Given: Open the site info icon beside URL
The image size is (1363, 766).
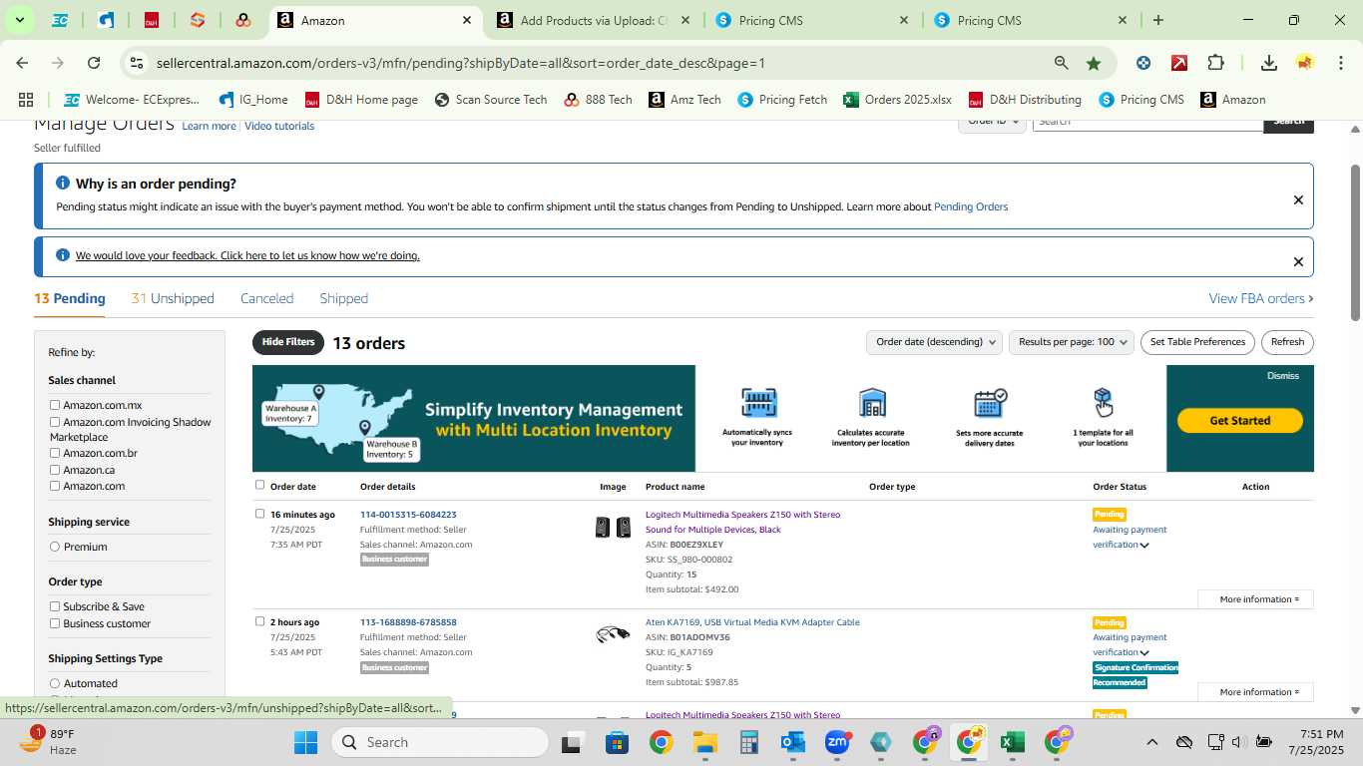Looking at the screenshot, I should coord(137,63).
